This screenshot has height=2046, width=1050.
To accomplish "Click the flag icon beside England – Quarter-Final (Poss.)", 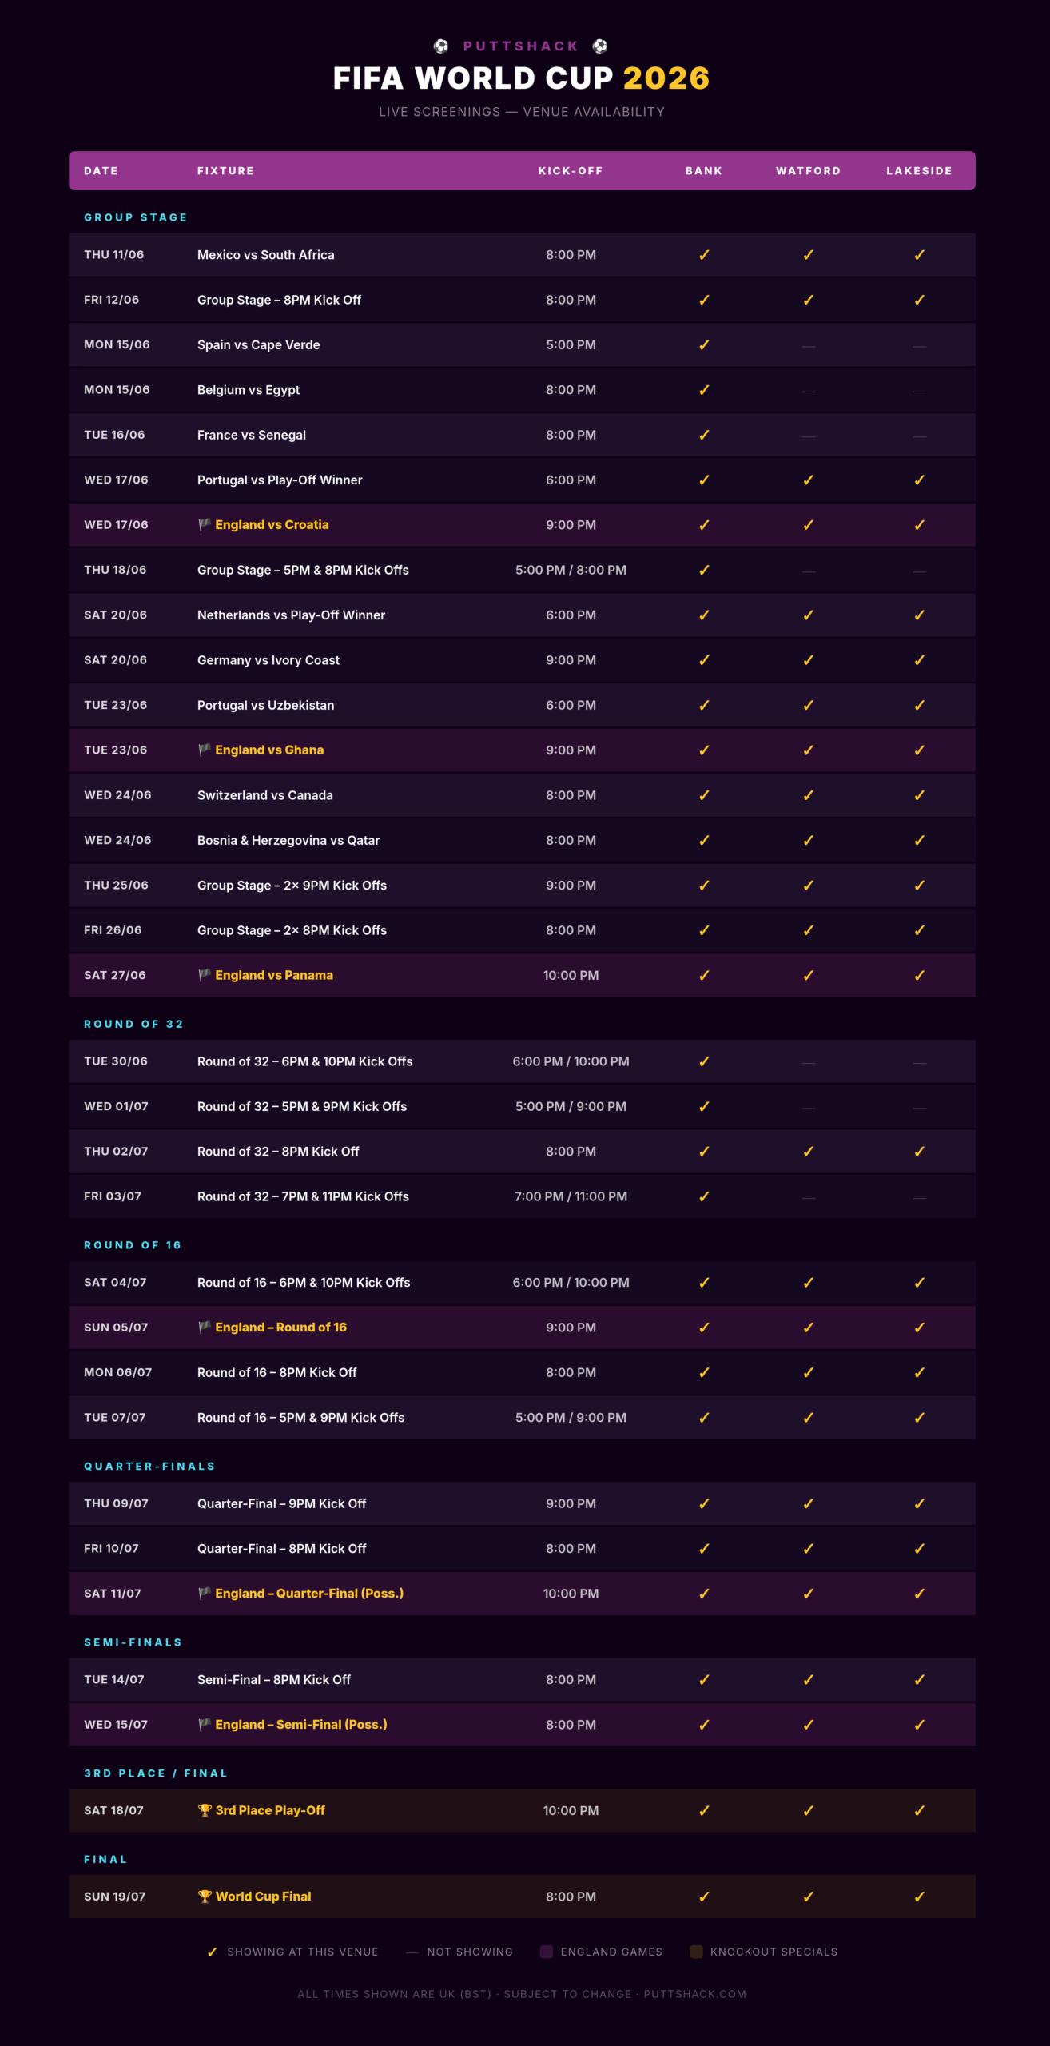I will (x=205, y=1593).
